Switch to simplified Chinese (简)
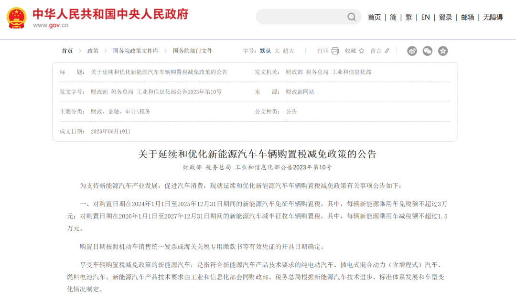This screenshot has width=516, height=301. [x=393, y=17]
